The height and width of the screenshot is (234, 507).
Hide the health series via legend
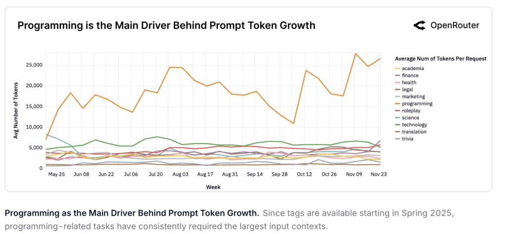pyautogui.click(x=409, y=82)
